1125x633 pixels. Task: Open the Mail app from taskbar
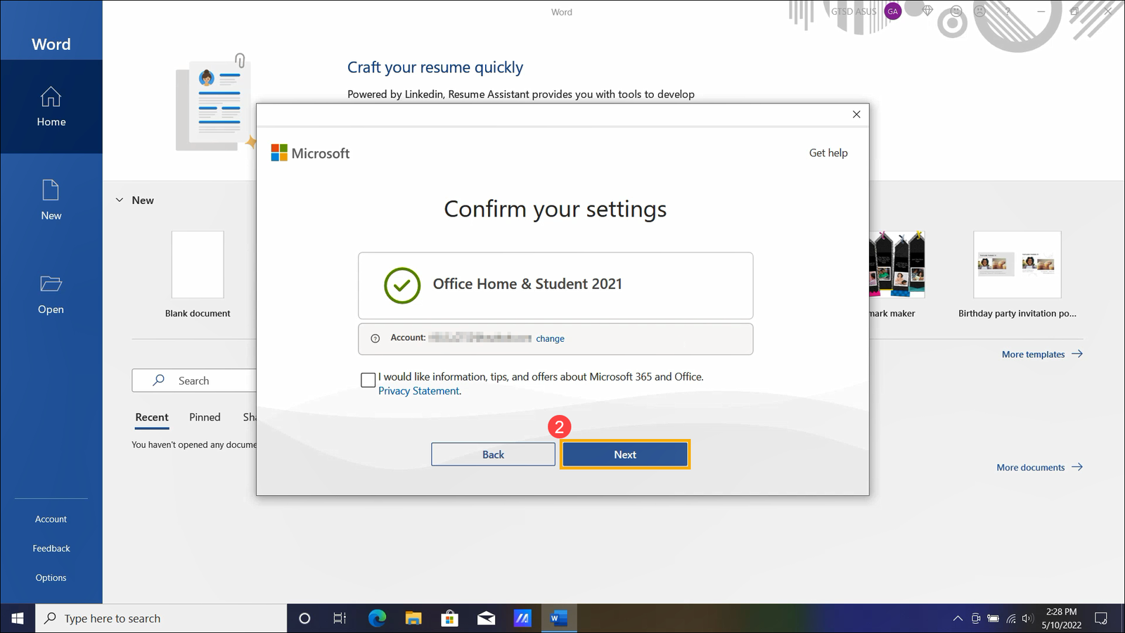point(486,618)
